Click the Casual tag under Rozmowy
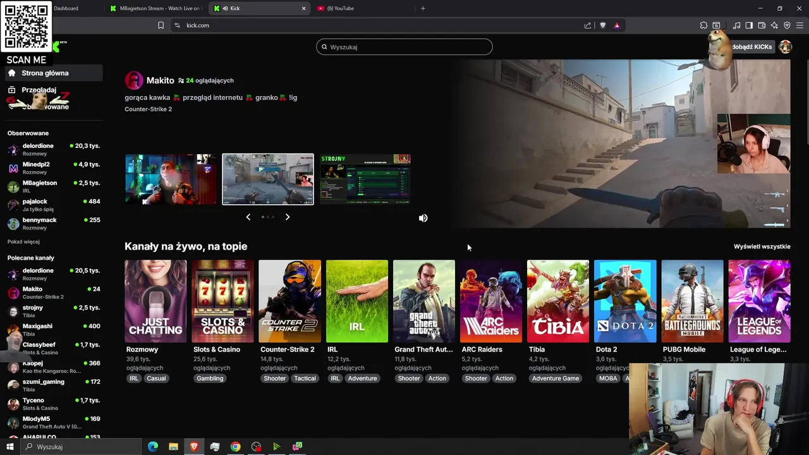The height and width of the screenshot is (455, 809). [x=156, y=379]
